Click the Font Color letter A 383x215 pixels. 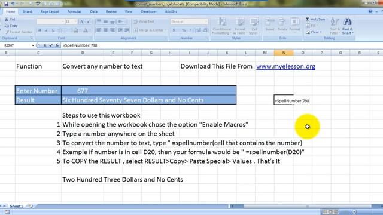pyautogui.click(x=86, y=30)
